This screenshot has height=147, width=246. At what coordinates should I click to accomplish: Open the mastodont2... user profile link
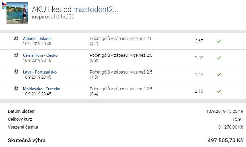coord(96,9)
